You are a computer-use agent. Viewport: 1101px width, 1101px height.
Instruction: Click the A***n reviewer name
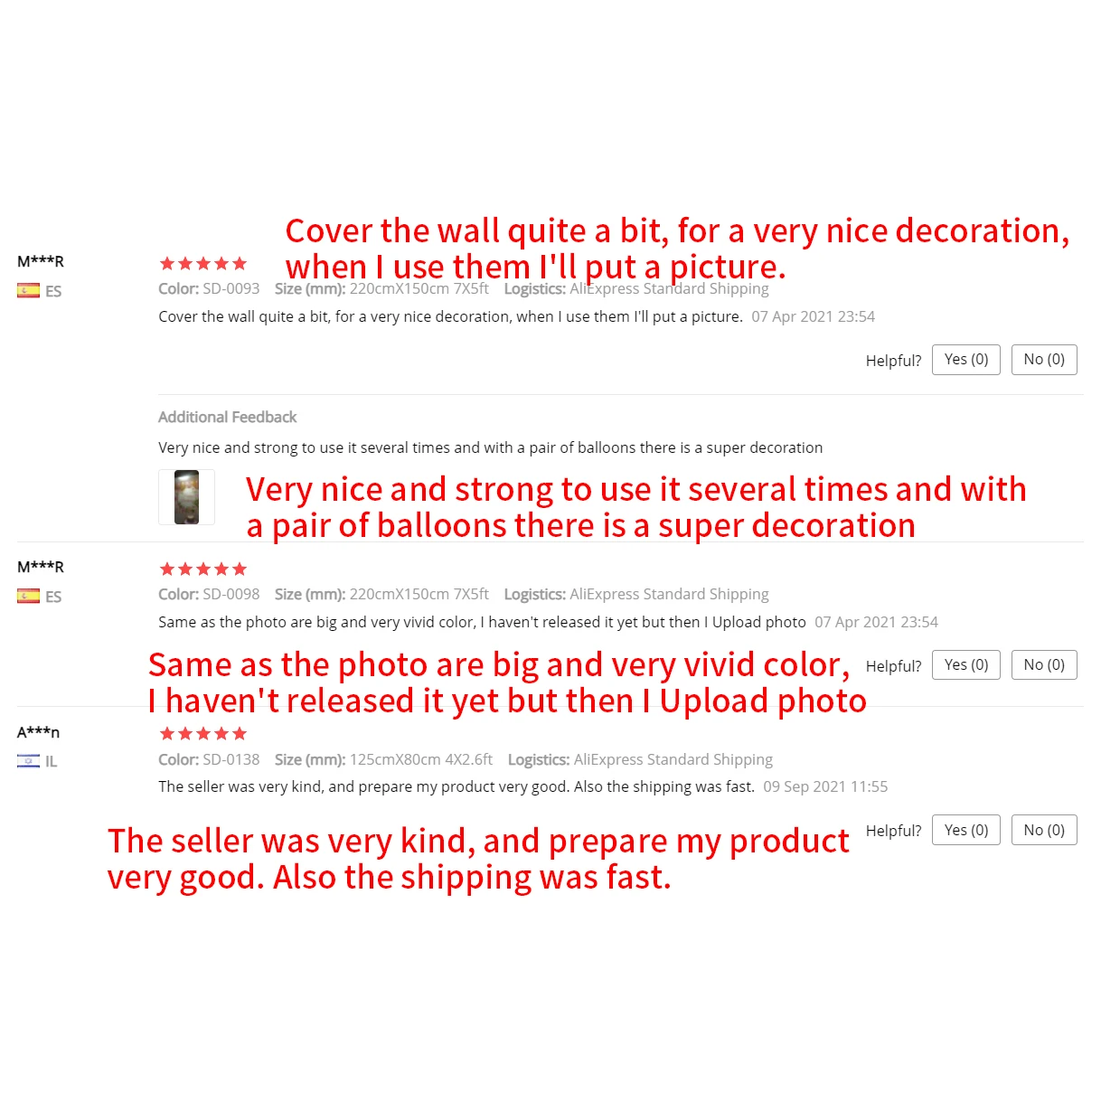pyautogui.click(x=38, y=732)
